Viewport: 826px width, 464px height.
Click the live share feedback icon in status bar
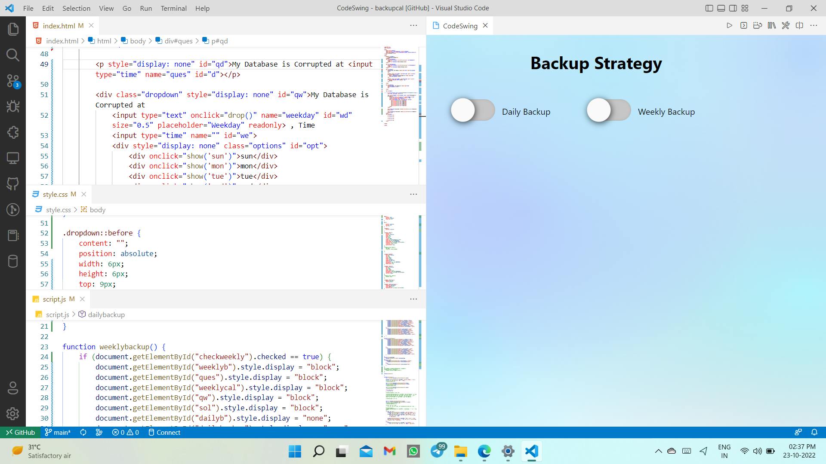click(798, 433)
